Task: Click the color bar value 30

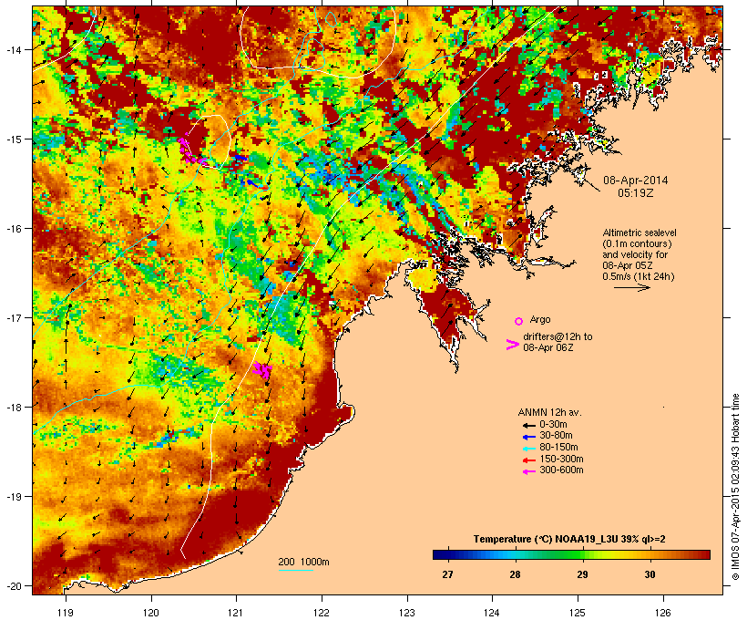Action: click(650, 574)
